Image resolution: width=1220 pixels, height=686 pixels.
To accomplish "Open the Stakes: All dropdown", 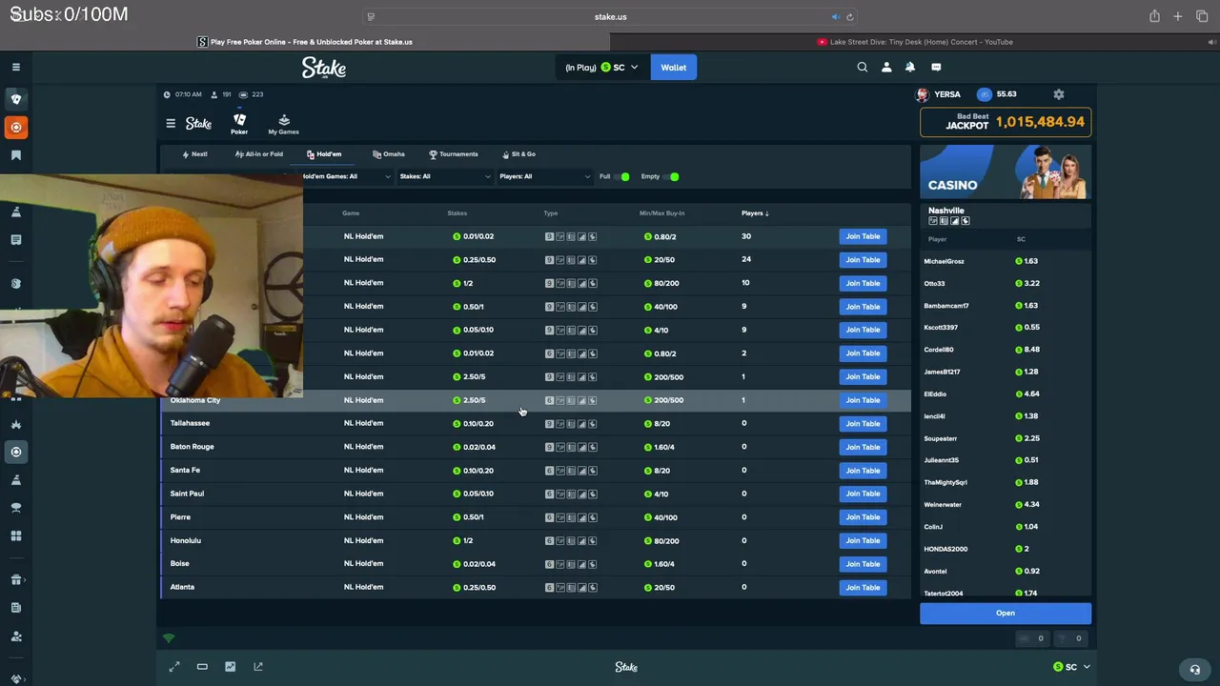I will click(444, 176).
